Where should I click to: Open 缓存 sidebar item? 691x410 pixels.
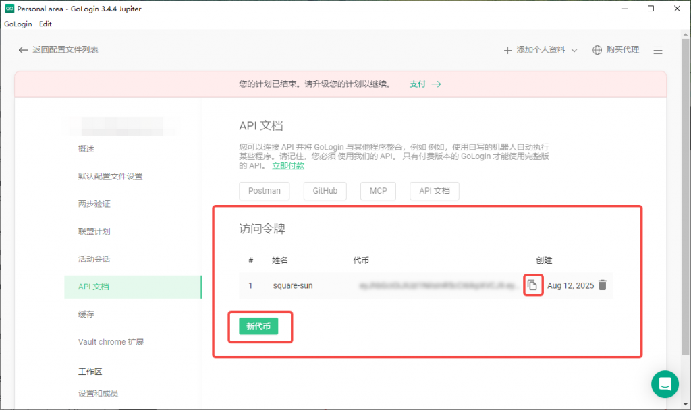[86, 314]
